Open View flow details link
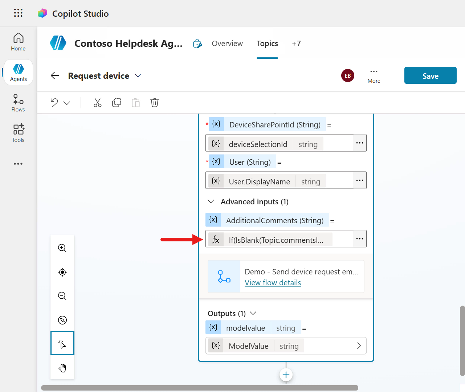465x392 pixels. coord(273,282)
